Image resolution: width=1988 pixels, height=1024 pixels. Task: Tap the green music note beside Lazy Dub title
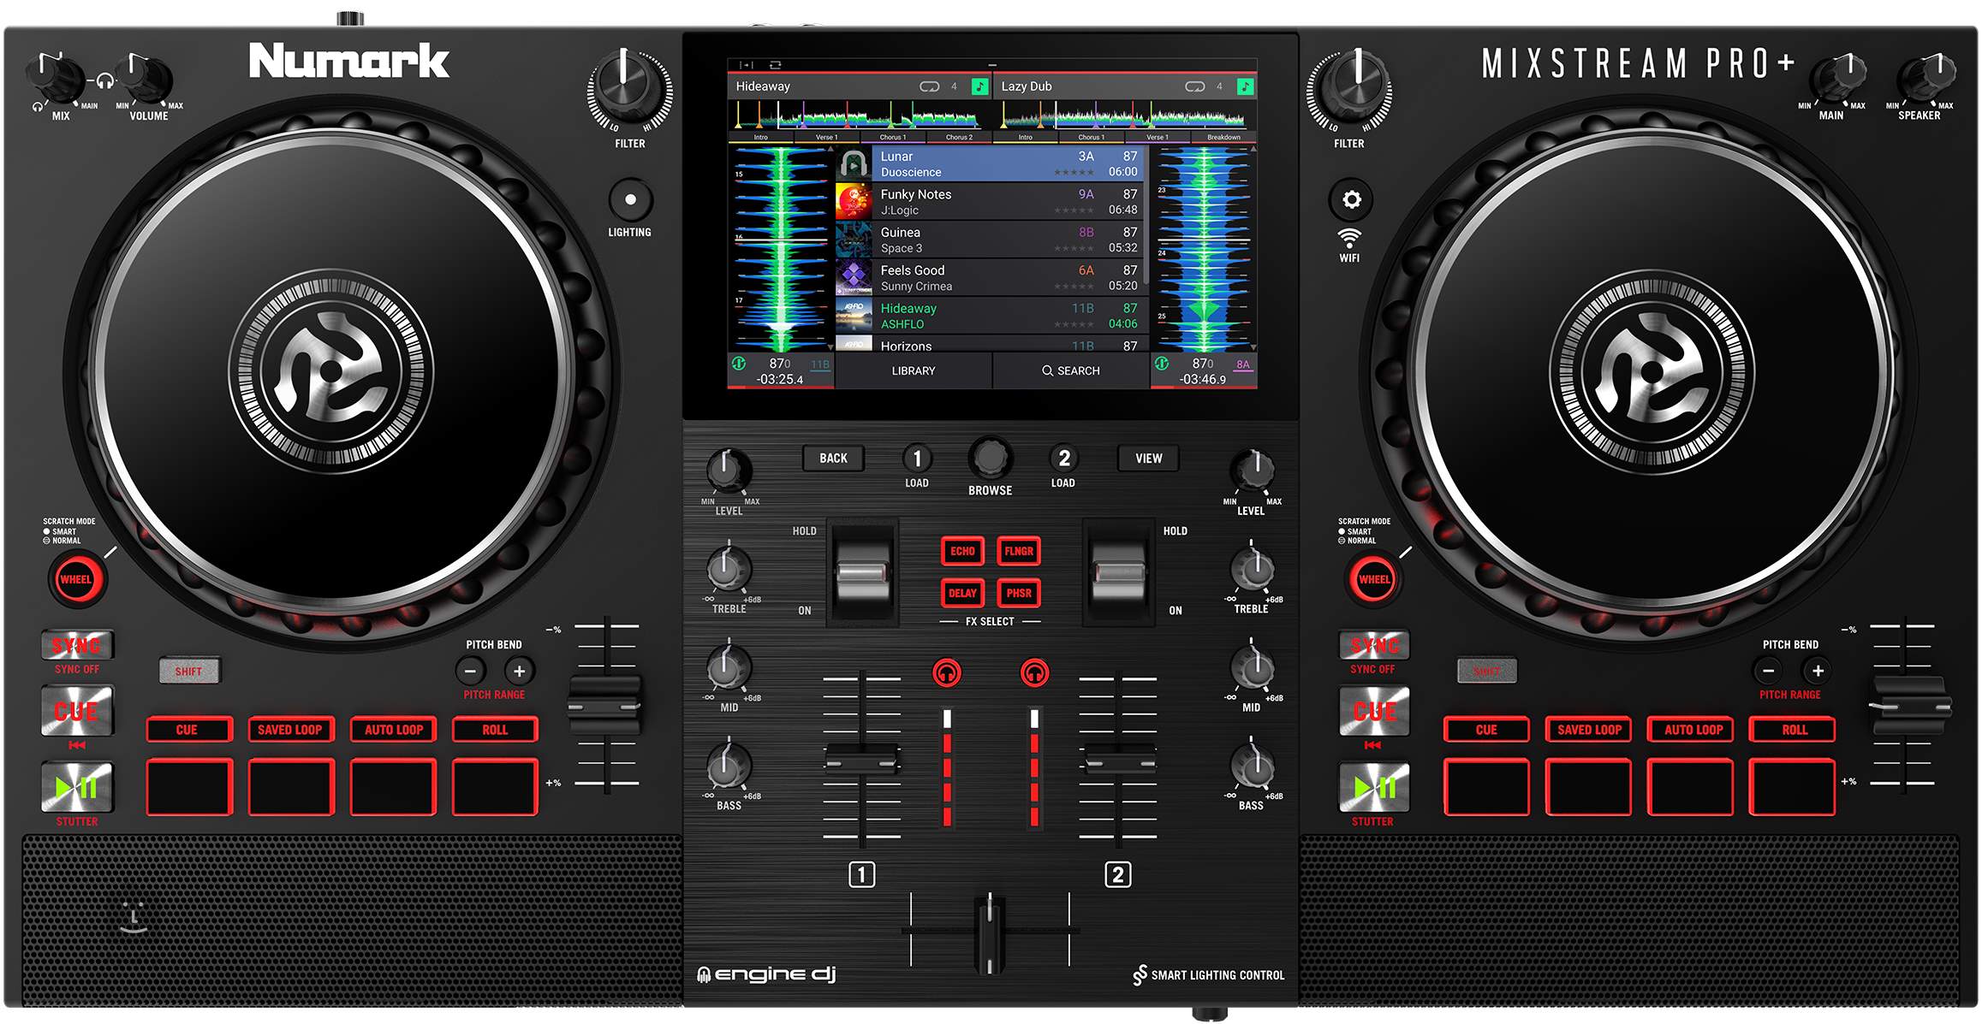click(x=1245, y=86)
